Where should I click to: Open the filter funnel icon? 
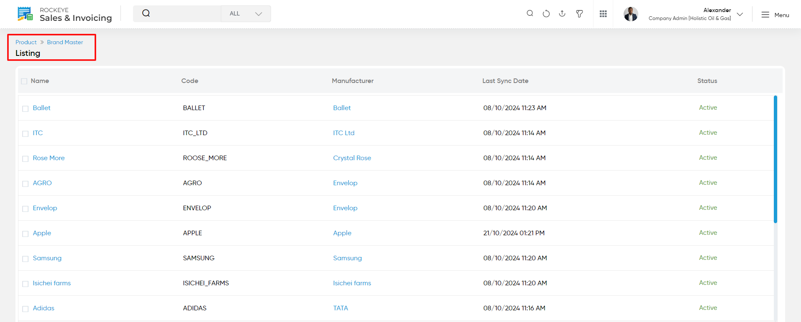pos(579,14)
